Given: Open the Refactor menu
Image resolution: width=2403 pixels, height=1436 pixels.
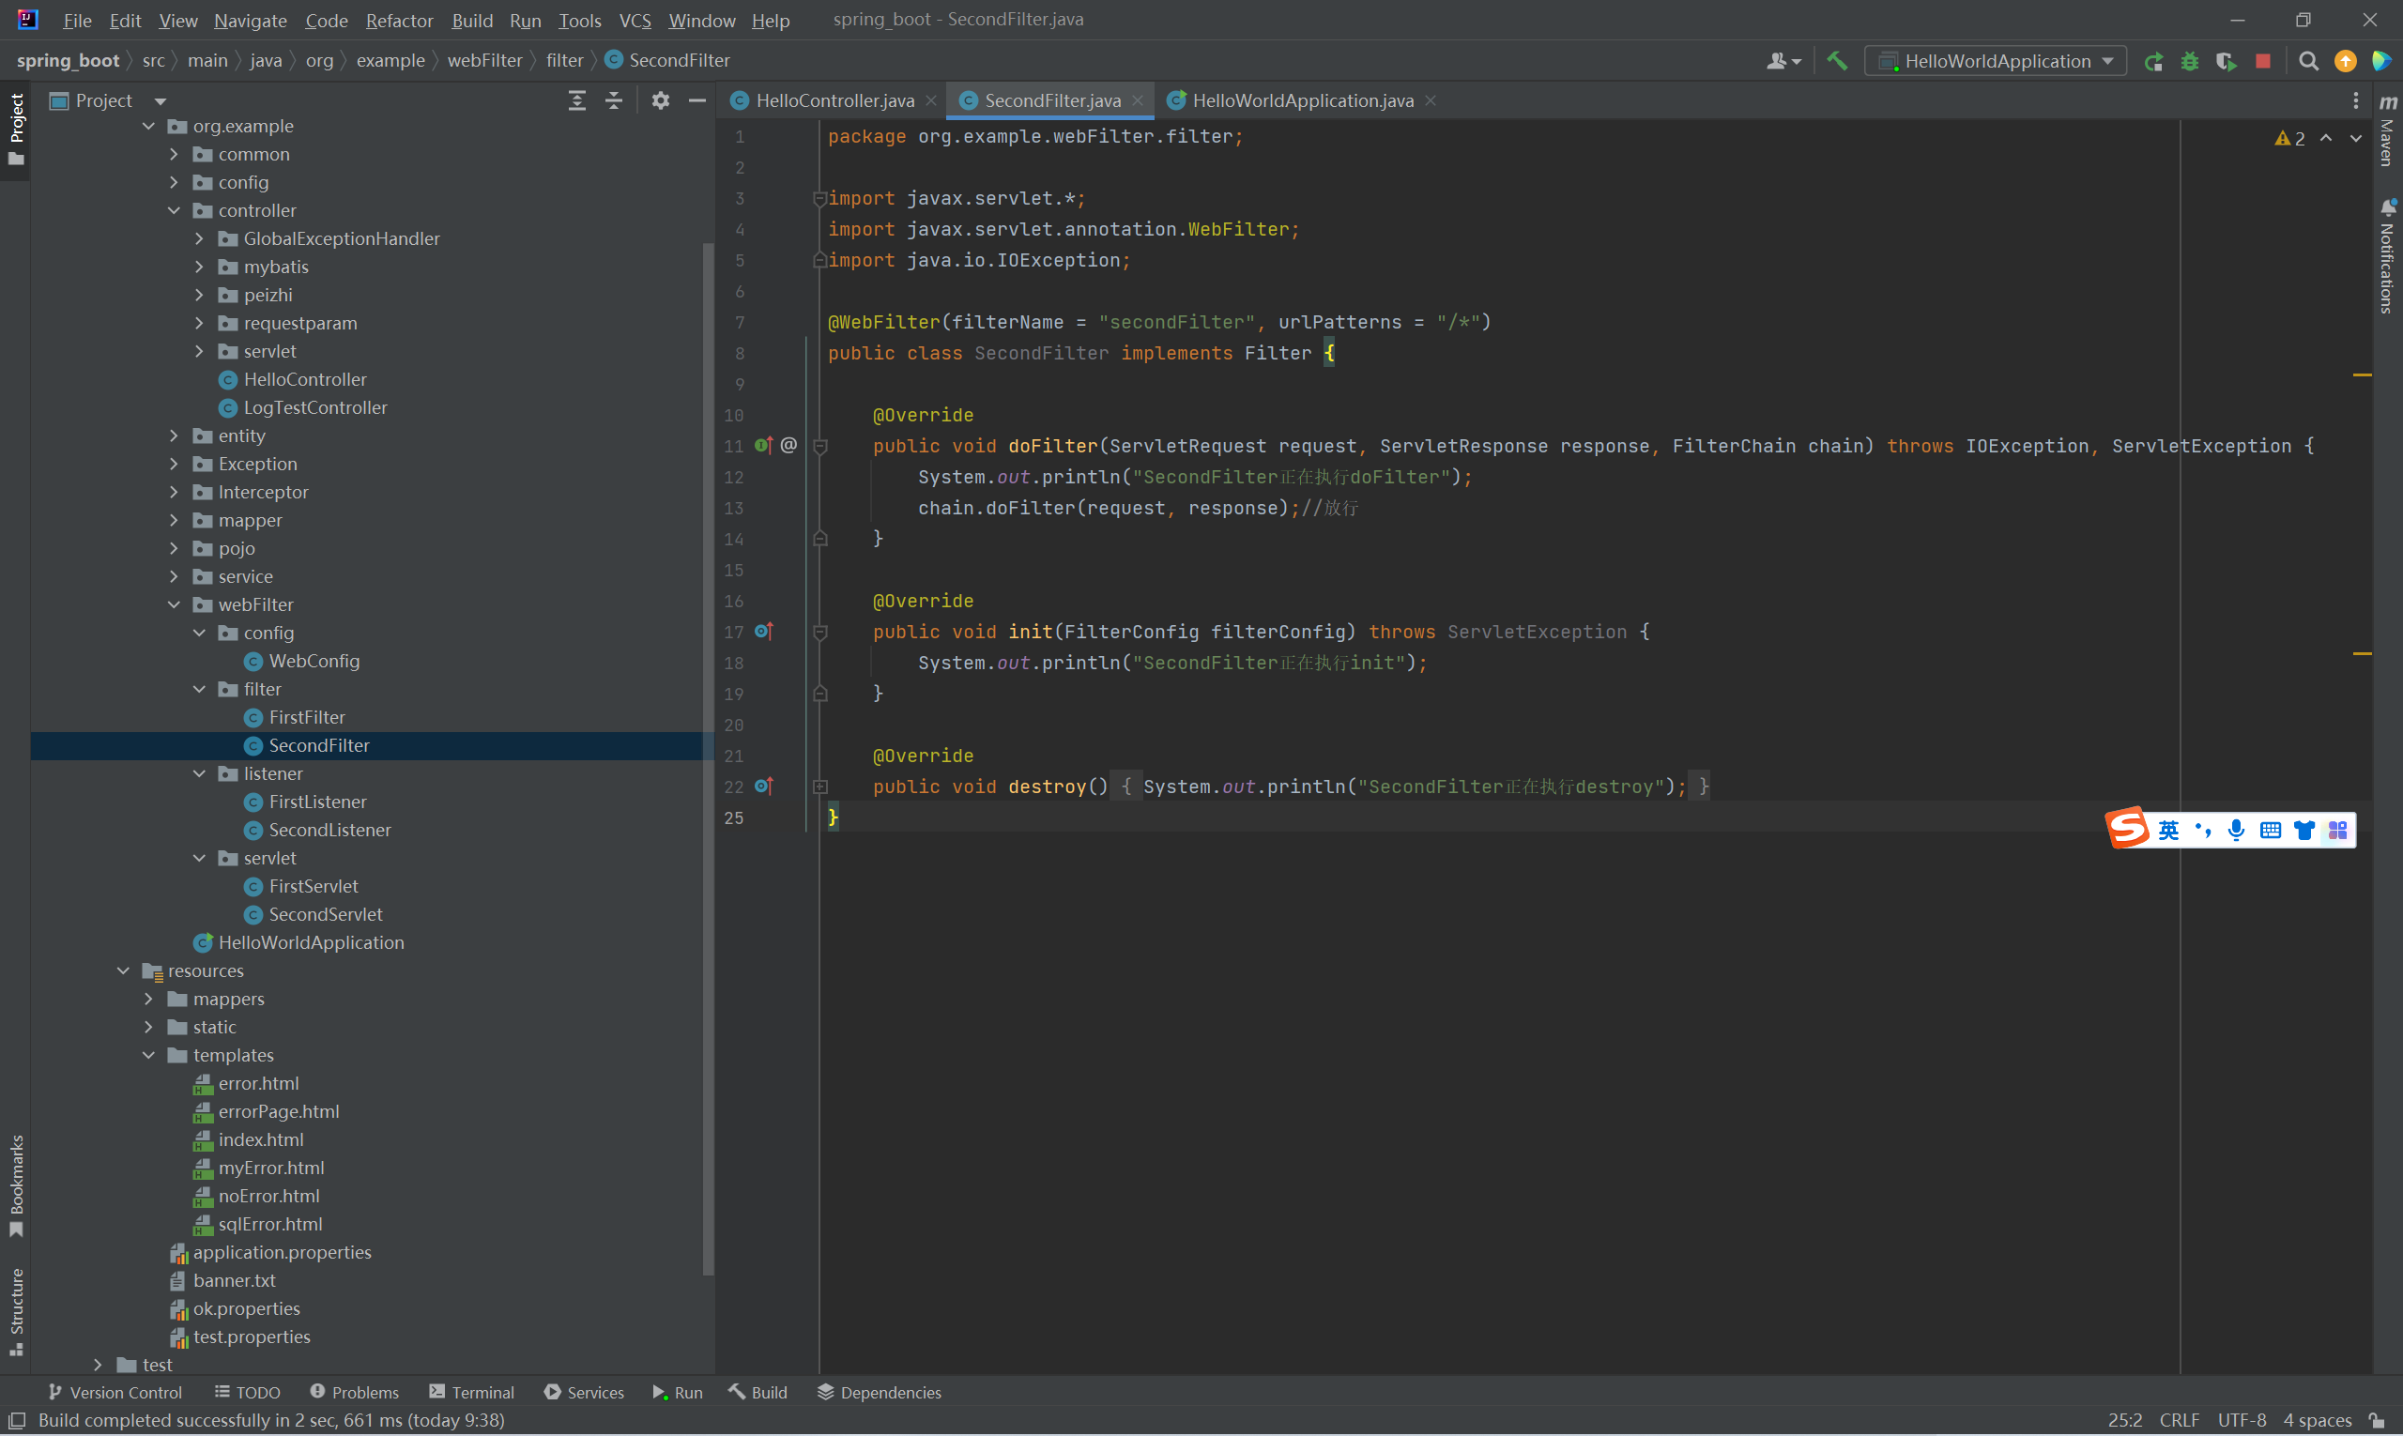Looking at the screenshot, I should tap(399, 21).
